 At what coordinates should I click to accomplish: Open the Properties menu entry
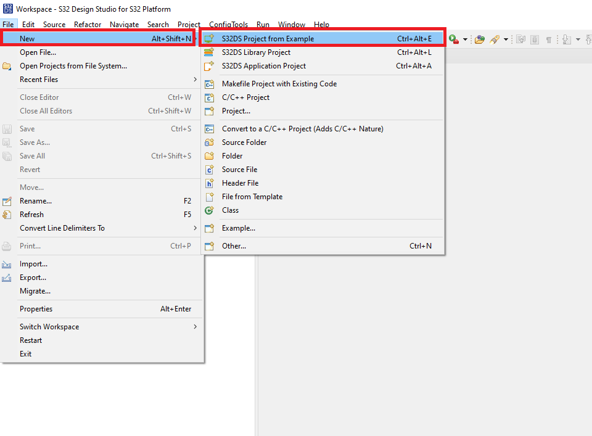coord(36,309)
